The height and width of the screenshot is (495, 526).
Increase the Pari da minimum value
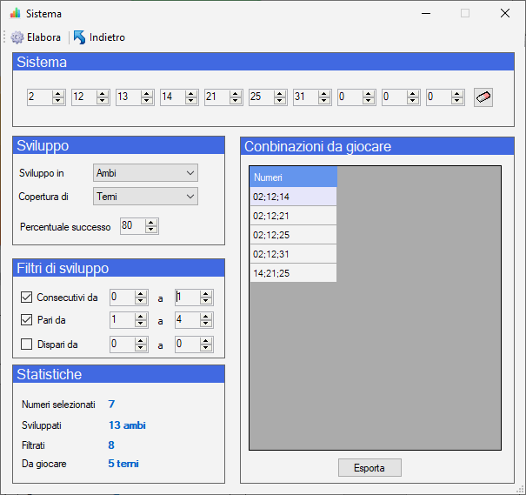(141, 317)
